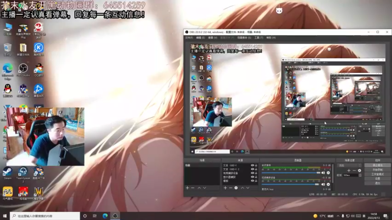Screen dimensions: 392x220
Task: Move scene down with the down arrow in 场景 panel
Action: [x=204, y=188]
